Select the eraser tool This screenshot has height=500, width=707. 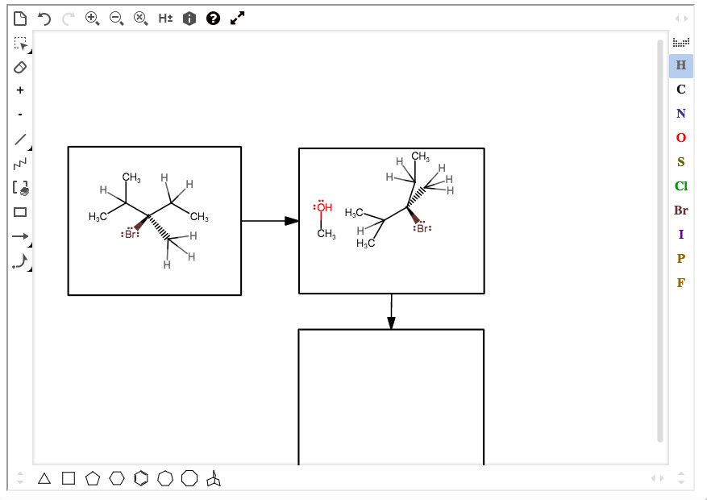click(20, 68)
